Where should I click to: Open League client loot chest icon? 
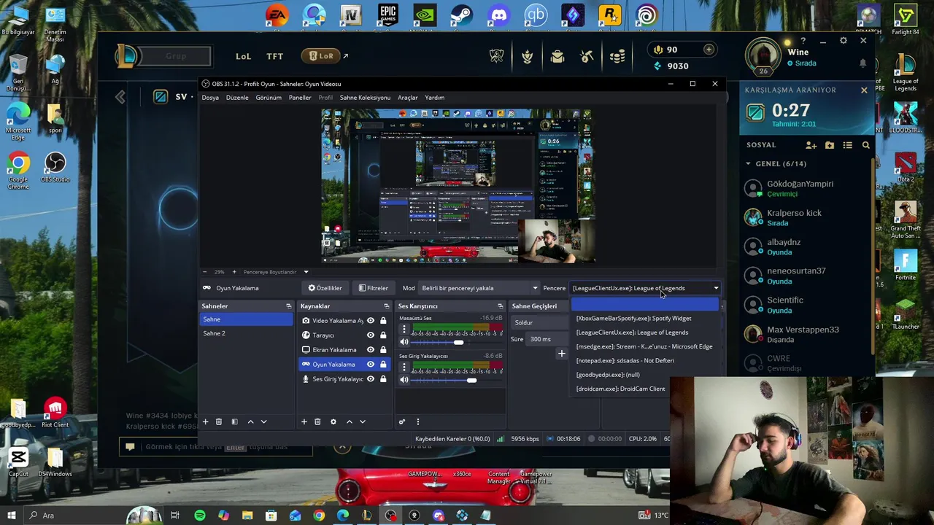pos(557,56)
